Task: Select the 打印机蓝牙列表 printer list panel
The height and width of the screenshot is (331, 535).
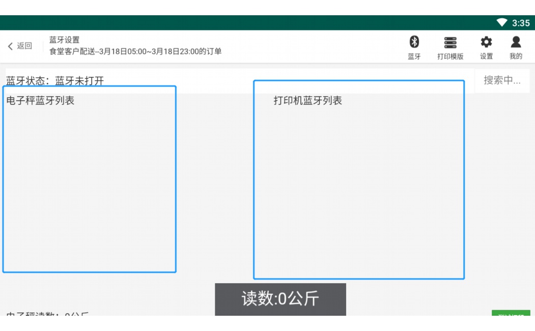Action: pyautogui.click(x=358, y=180)
